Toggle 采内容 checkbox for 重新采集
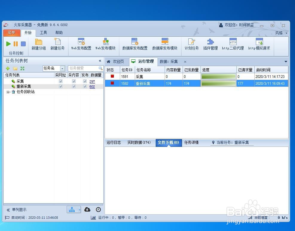 74,86
